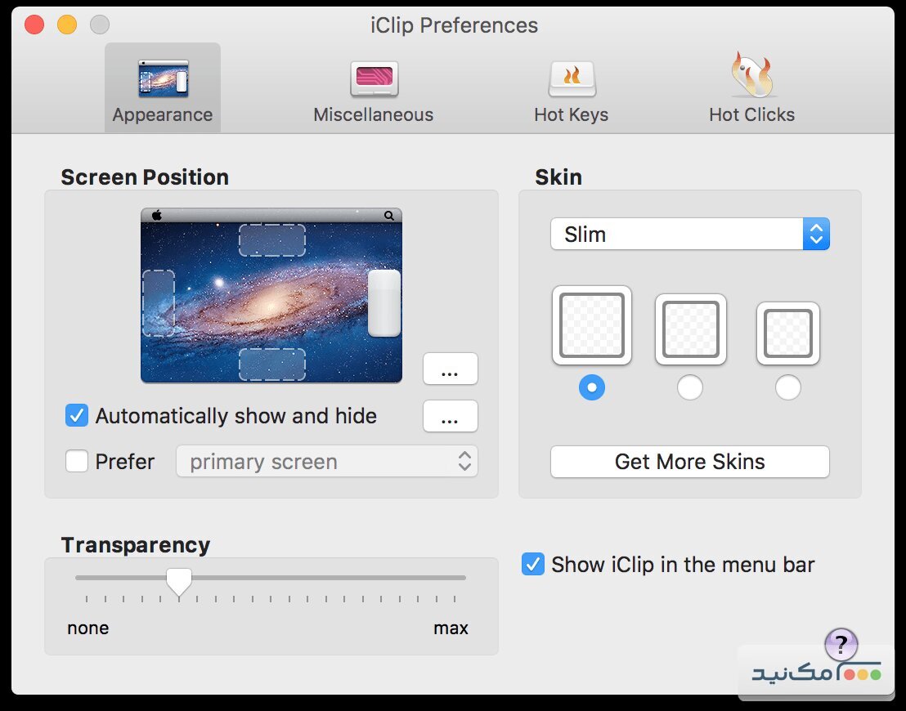Open the Appearance preferences icon
The width and height of the screenshot is (906, 711).
(x=163, y=80)
